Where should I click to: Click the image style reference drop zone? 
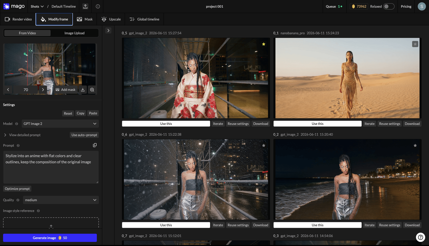(51, 223)
